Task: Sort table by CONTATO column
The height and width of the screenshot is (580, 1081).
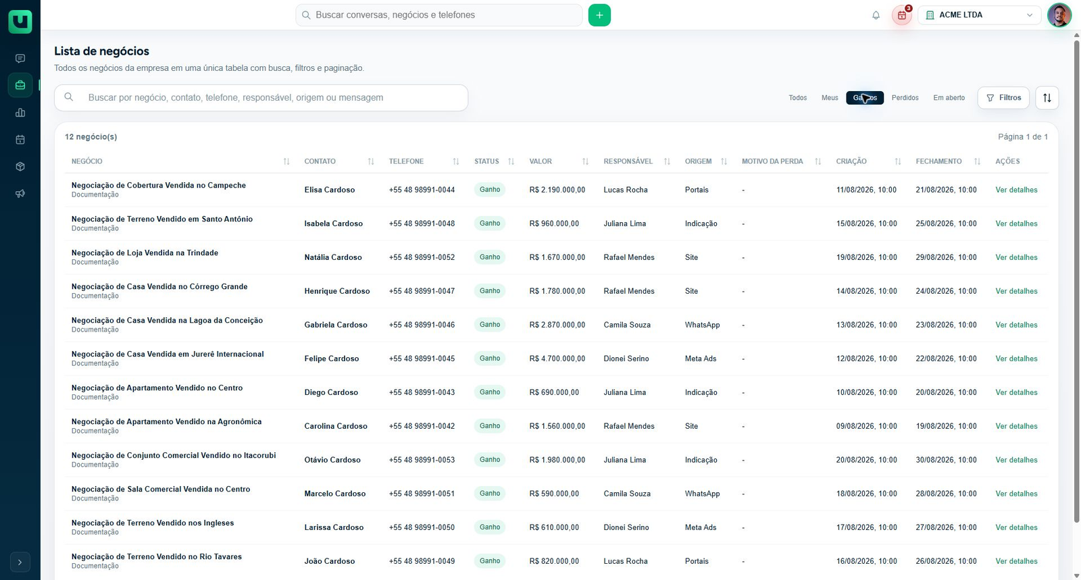Action: (371, 161)
